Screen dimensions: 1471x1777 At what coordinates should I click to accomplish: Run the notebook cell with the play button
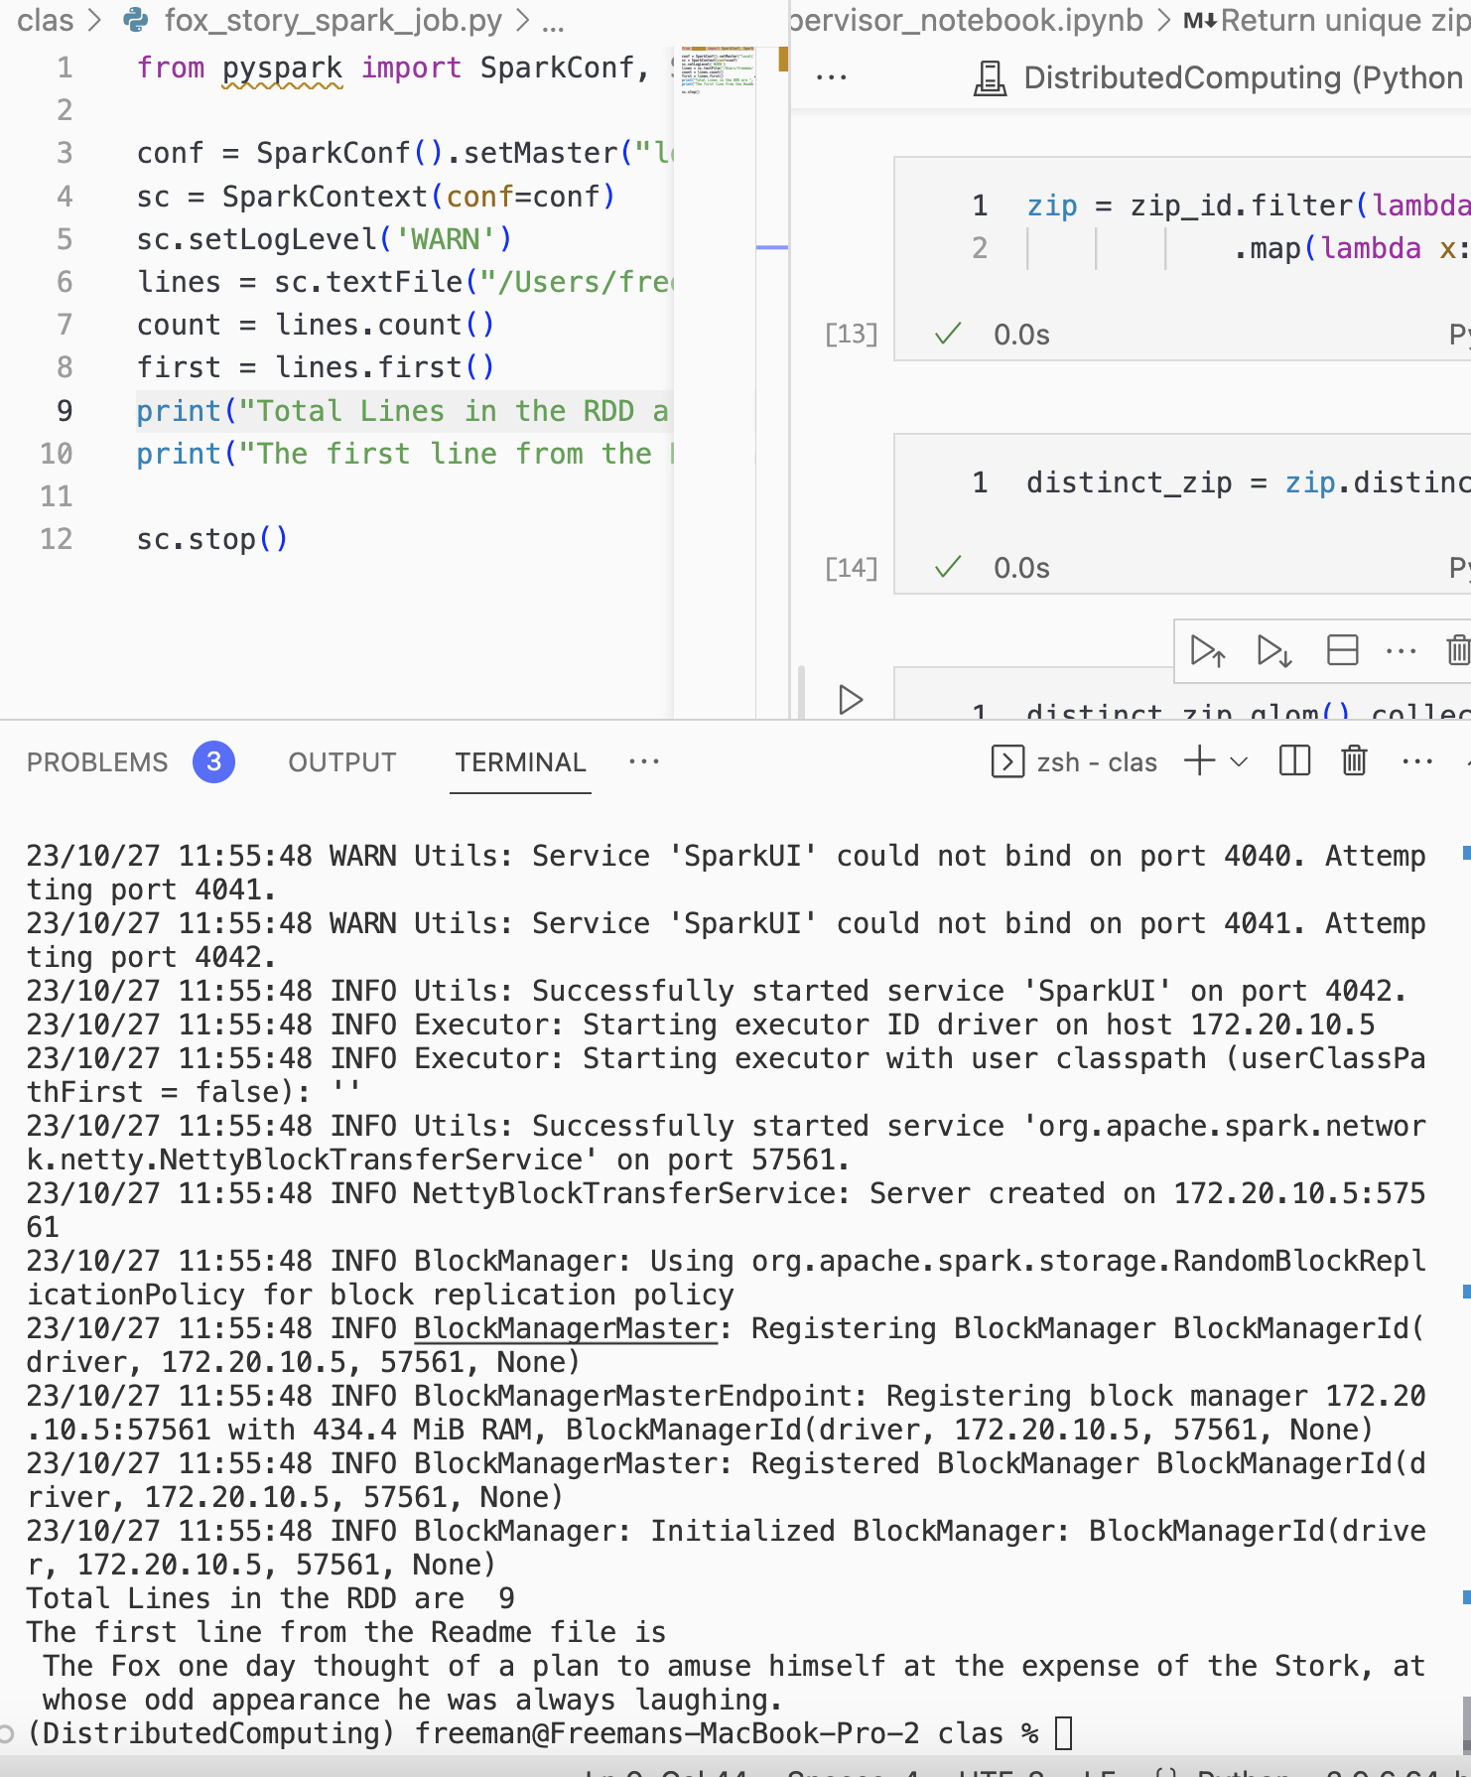coord(850,700)
